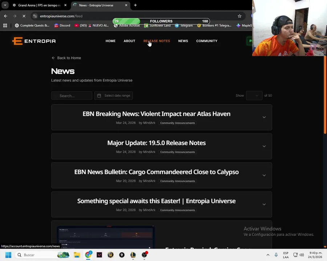Open the Show count dropdown
Viewport: 327px width, 261px height.
point(254,96)
